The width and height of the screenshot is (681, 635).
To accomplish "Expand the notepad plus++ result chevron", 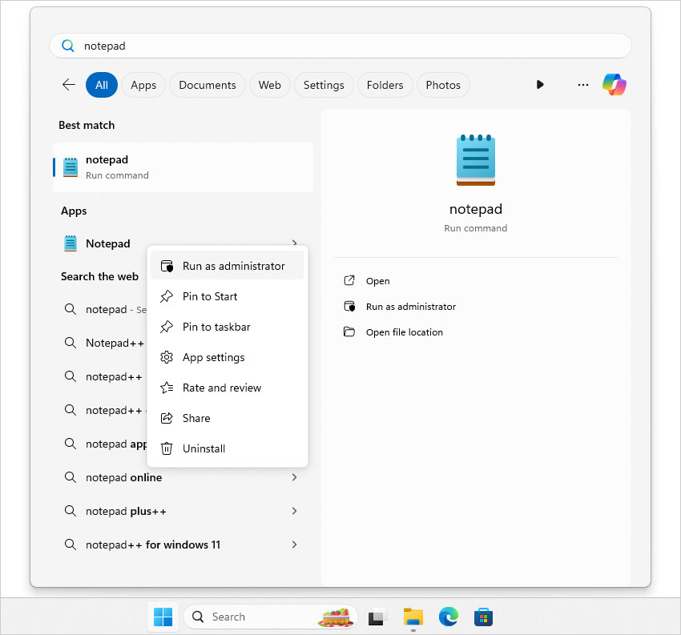I will (x=295, y=511).
